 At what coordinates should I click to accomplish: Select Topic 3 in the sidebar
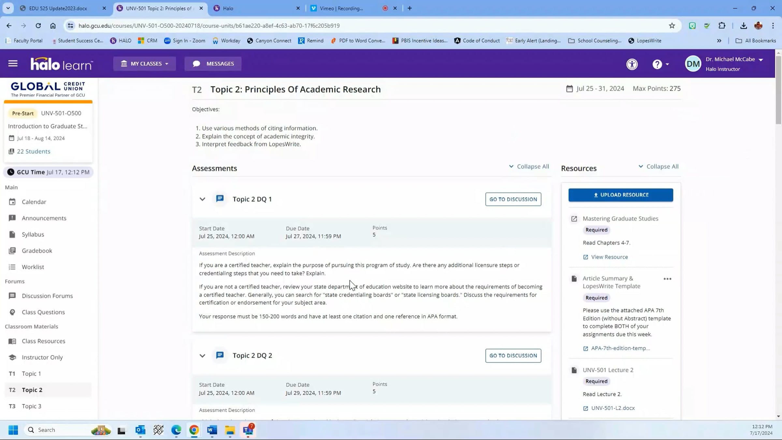click(x=31, y=406)
